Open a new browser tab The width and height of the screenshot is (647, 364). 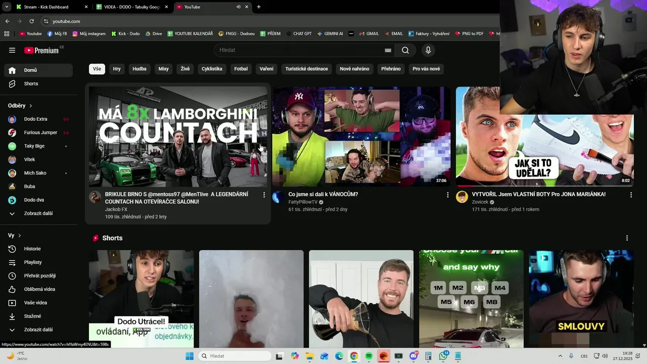(x=259, y=7)
